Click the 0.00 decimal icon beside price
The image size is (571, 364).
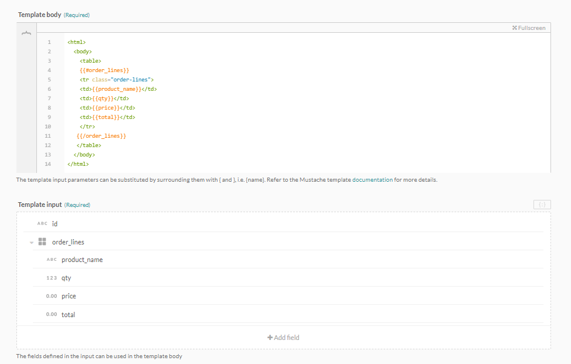point(51,295)
